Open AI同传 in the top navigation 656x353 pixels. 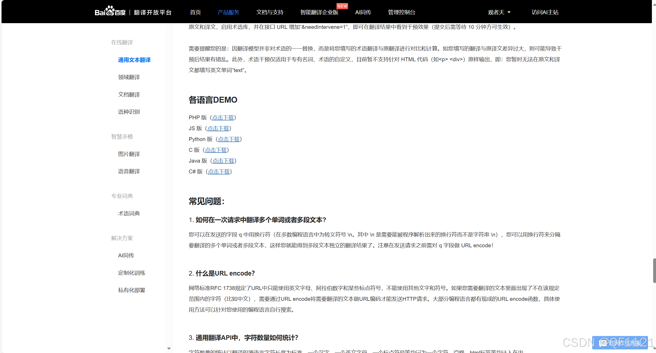363,12
